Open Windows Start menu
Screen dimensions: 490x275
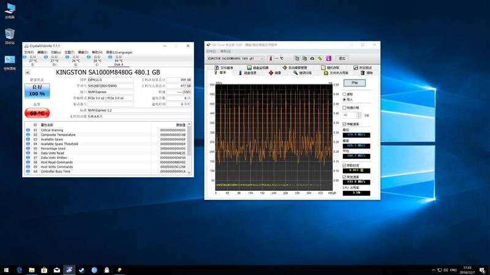(6, 270)
